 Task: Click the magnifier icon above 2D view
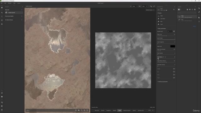pyautogui.click(x=151, y=6)
